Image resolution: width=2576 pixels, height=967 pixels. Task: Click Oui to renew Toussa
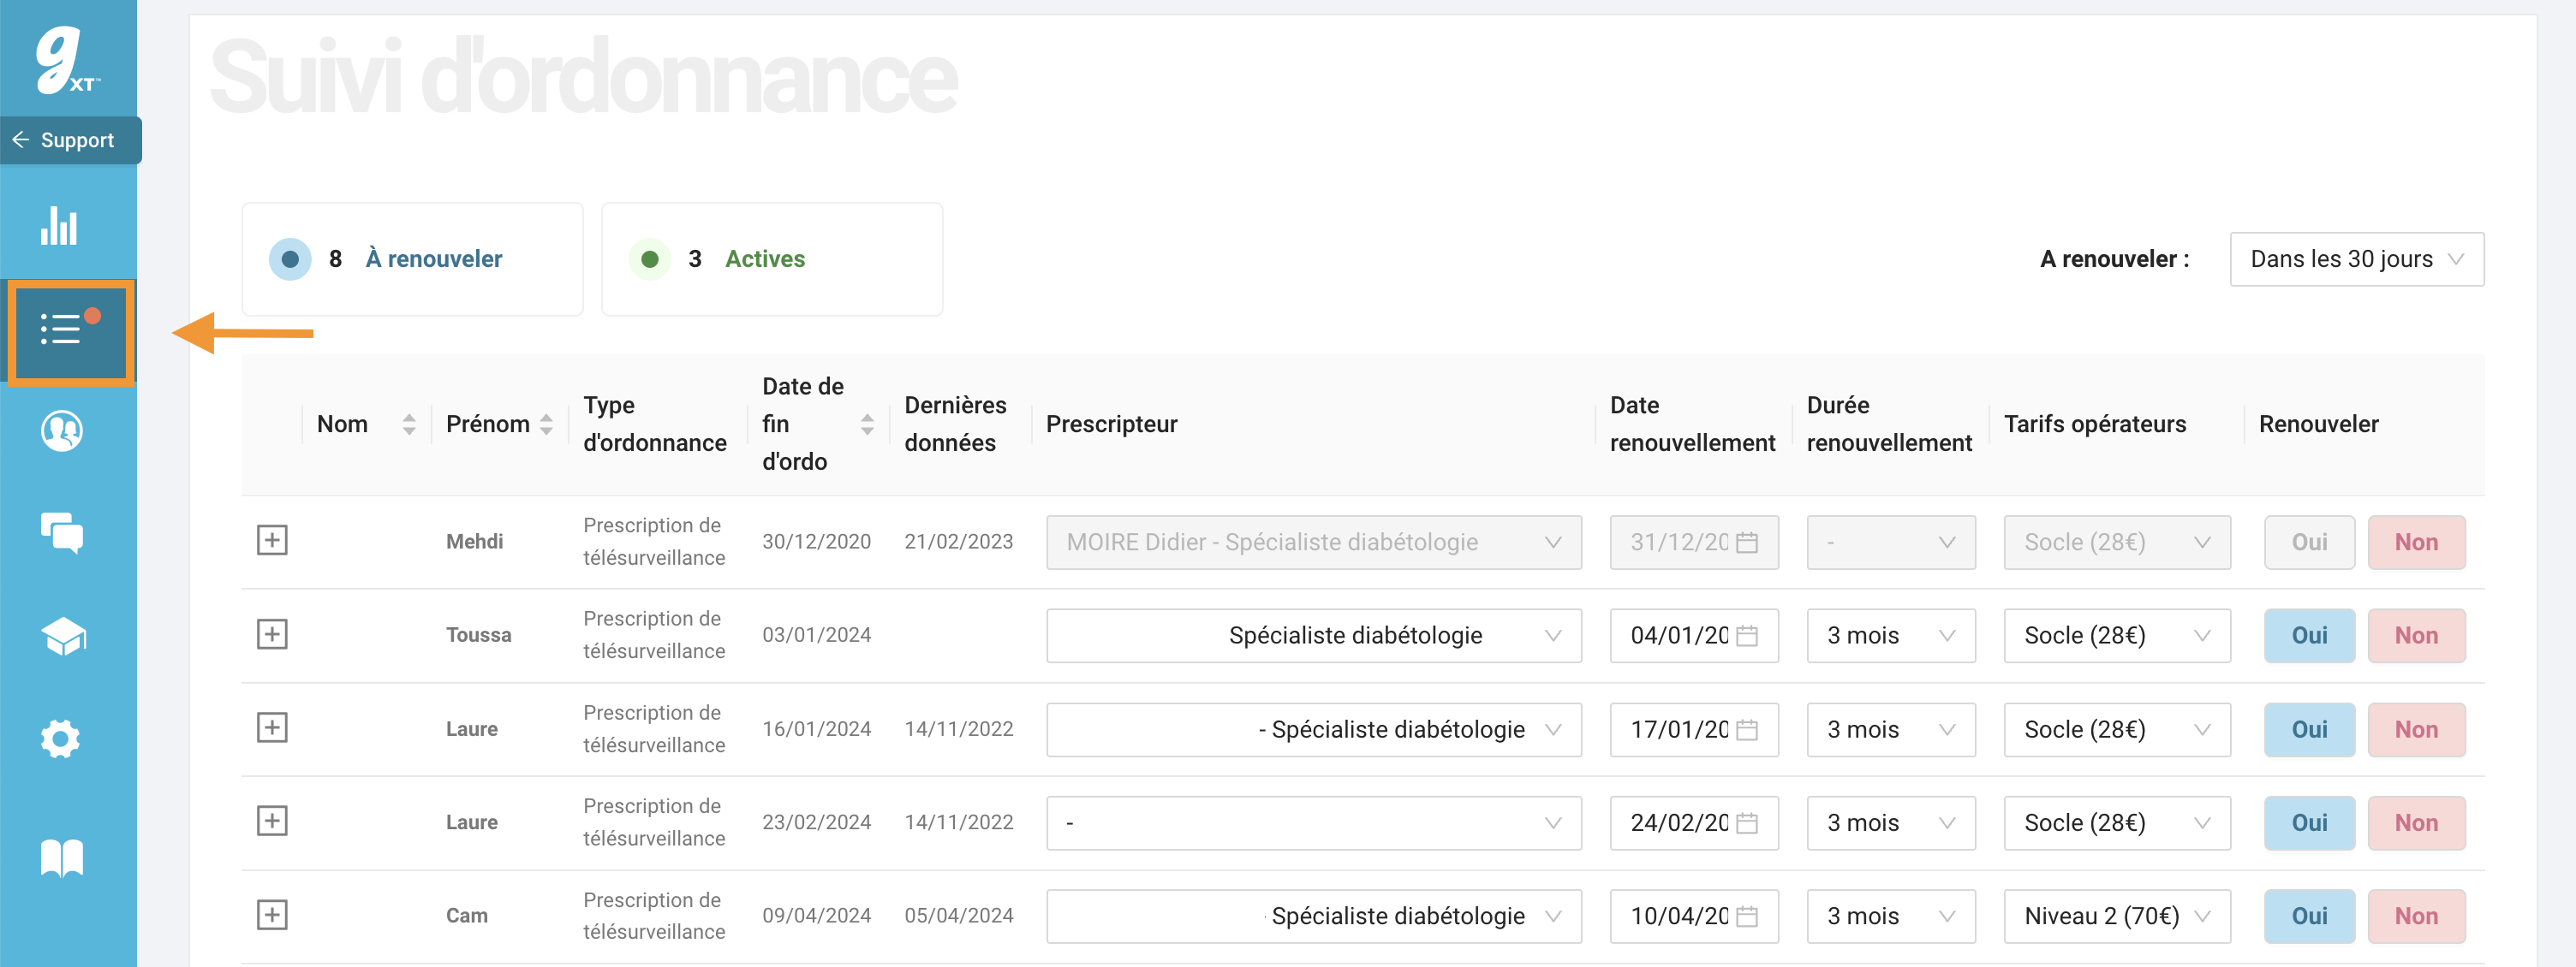click(x=2309, y=637)
